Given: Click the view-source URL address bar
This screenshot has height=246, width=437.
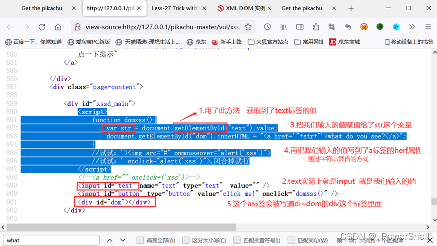Looking at the screenshot, I should (163, 27).
